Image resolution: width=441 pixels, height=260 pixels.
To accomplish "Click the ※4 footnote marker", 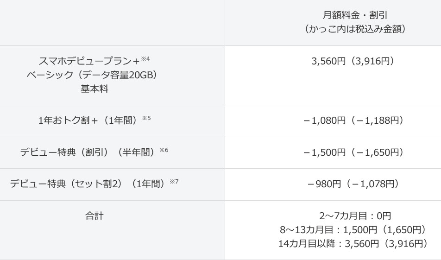I will (145, 59).
